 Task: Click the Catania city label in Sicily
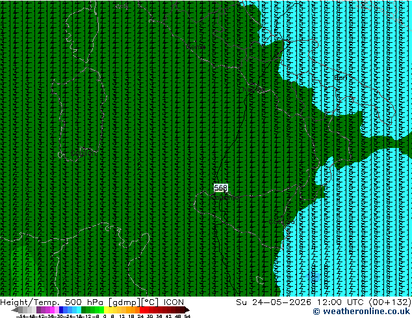[x=281, y=222]
